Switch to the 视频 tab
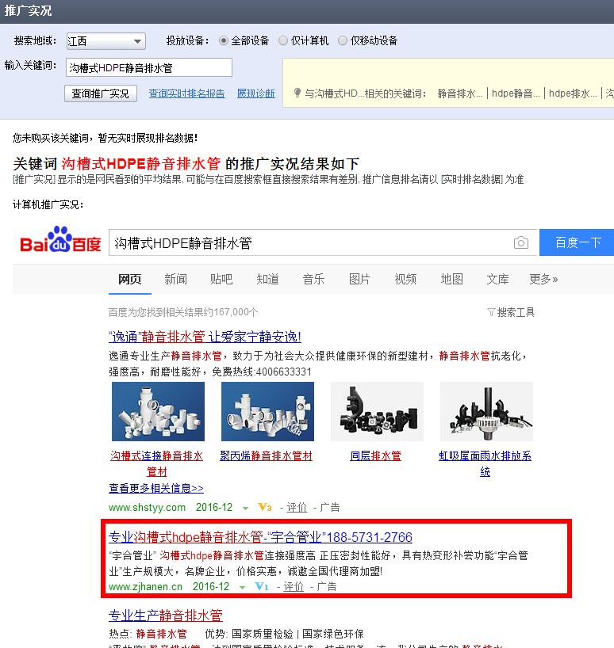This screenshot has height=648, width=614. point(405,280)
